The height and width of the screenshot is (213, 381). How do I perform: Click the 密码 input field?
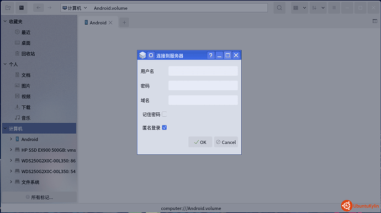[203, 85]
